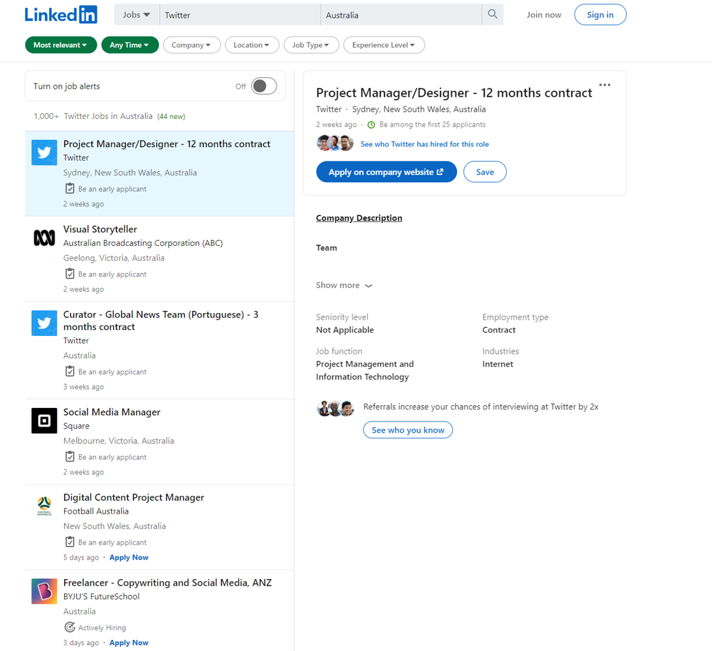Click the Company Description heading
The width and height of the screenshot is (712, 651).
(359, 218)
